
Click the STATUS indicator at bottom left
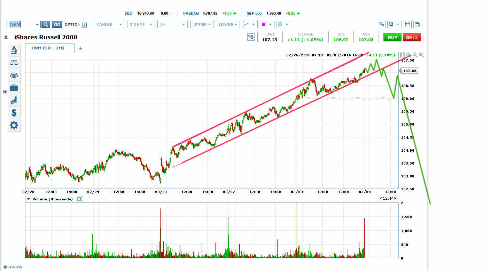(x=13, y=267)
